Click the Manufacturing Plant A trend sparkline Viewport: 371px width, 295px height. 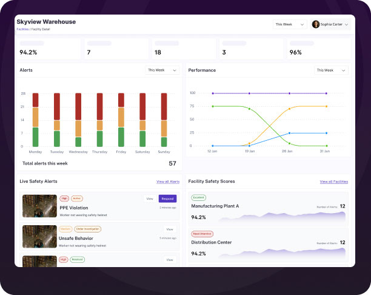point(281,217)
